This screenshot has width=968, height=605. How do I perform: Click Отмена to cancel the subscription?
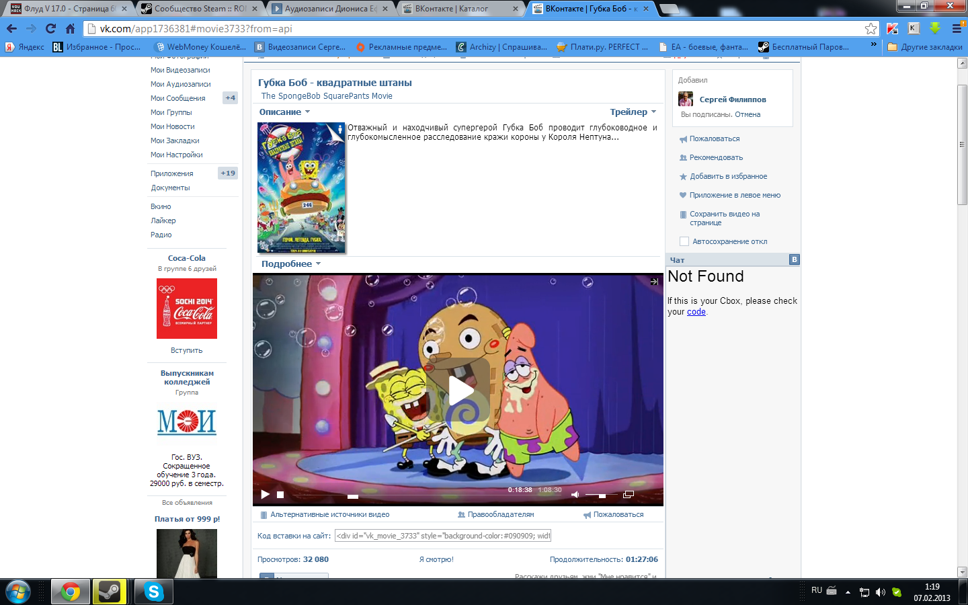(x=748, y=114)
